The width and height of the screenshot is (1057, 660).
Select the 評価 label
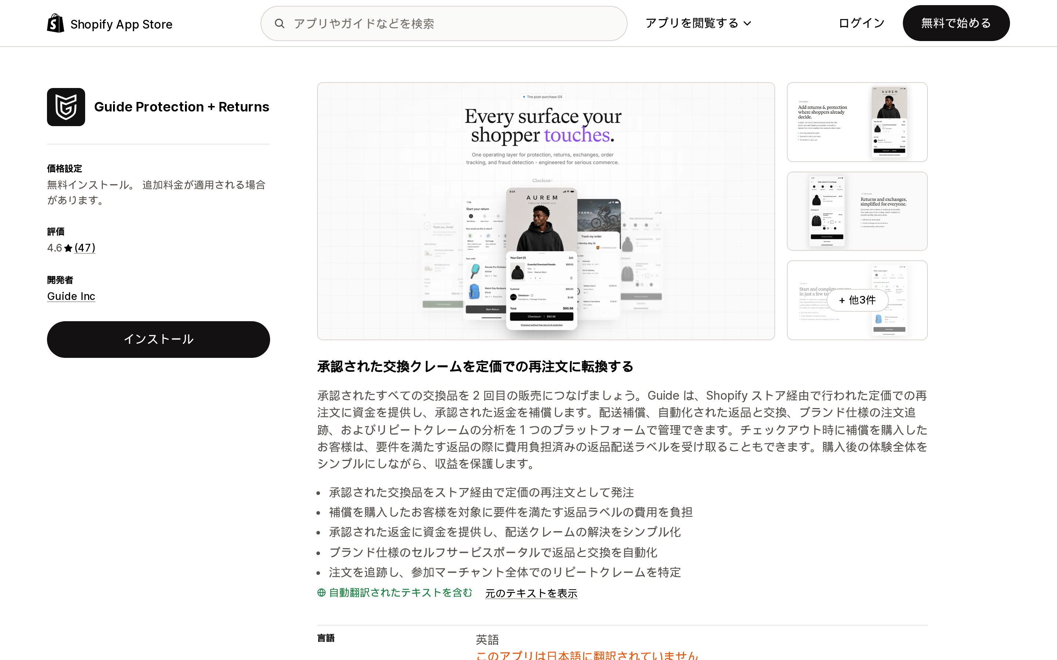point(55,232)
